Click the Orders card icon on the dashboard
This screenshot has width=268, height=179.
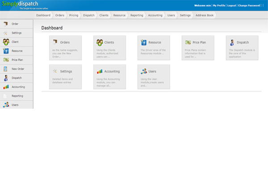point(55,42)
